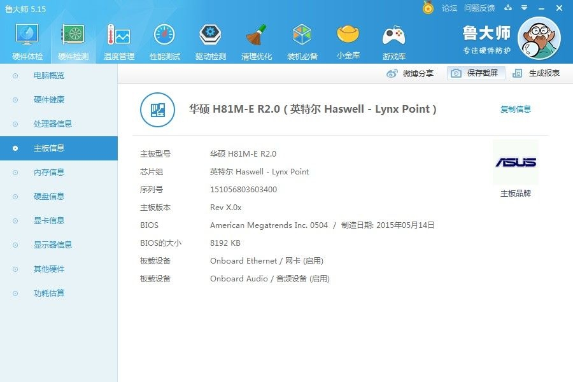The height and width of the screenshot is (382, 573).
Task: Click 微博分享 share button
Action: tap(410, 73)
